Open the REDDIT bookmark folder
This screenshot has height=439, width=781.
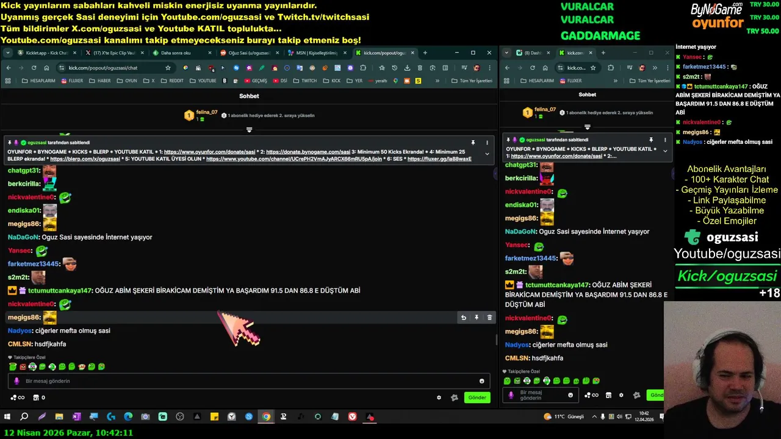pyautogui.click(x=171, y=80)
